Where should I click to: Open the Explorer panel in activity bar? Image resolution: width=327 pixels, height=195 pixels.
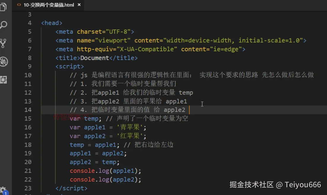point(3,7)
